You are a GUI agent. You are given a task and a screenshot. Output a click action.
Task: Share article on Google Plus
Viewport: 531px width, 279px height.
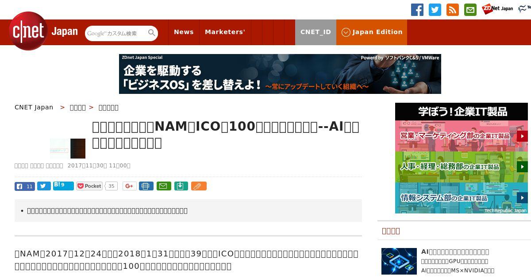pos(130,186)
